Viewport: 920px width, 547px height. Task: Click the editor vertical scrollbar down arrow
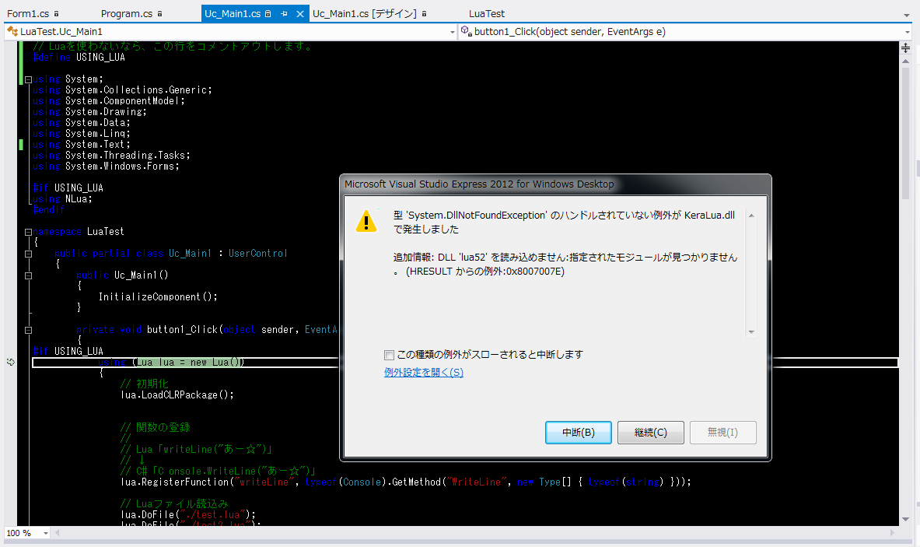(x=905, y=519)
